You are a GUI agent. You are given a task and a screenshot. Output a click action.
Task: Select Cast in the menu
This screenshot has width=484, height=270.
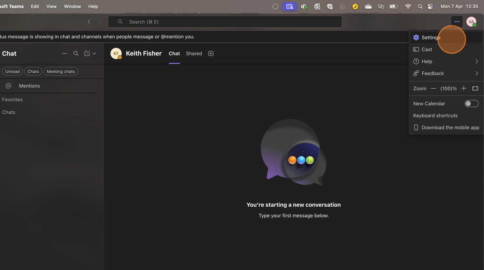pyautogui.click(x=446, y=50)
